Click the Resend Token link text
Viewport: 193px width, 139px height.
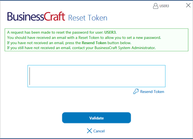tap(152, 92)
